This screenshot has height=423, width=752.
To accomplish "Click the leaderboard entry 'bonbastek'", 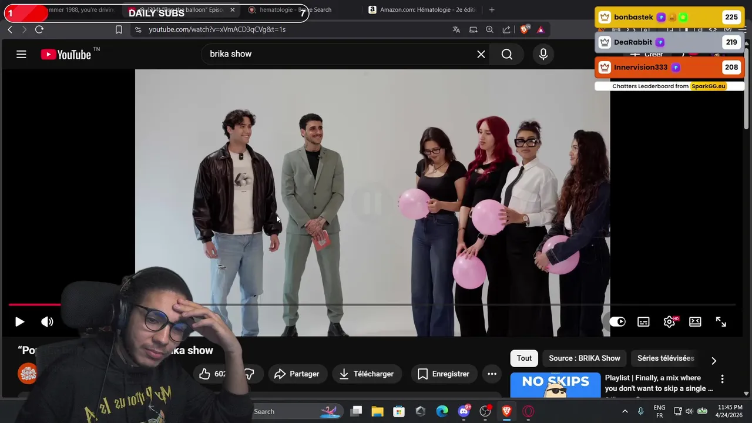I will pos(670,17).
